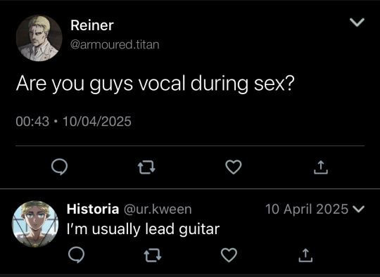The height and width of the screenshot is (277, 380).
Task: Retweet Historia's lead guitar reply
Action: [x=153, y=255]
